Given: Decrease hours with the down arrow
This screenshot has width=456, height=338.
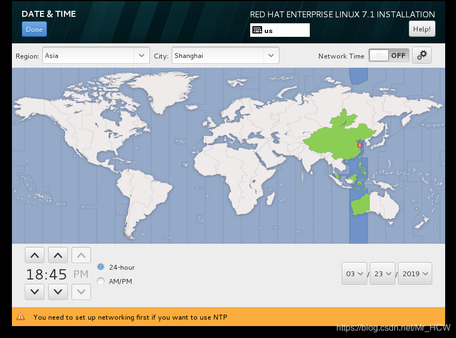Looking at the screenshot, I should (35, 292).
